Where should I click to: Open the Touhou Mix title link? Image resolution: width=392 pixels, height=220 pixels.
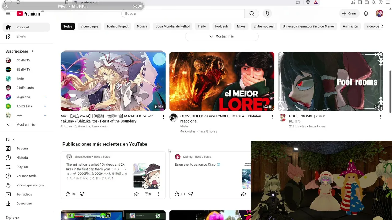[x=107, y=119]
